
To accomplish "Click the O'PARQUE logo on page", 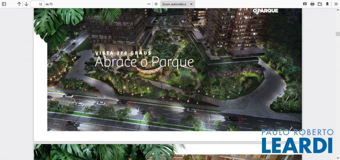I will tap(265, 11).
